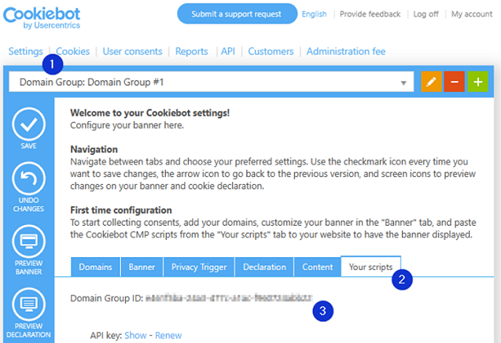The image size is (501, 343).
Task: Switch to the Domains tab
Action: [94, 267]
